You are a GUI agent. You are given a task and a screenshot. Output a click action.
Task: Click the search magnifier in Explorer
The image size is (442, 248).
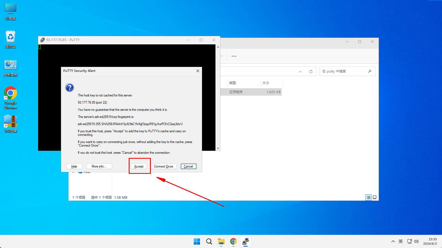tap(370, 71)
